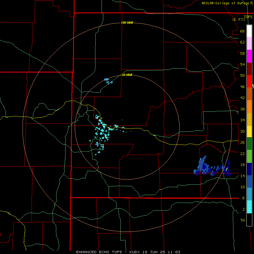Click the light blue 6-10 kft color segment
This screenshot has width=254, height=254.
(249, 194)
